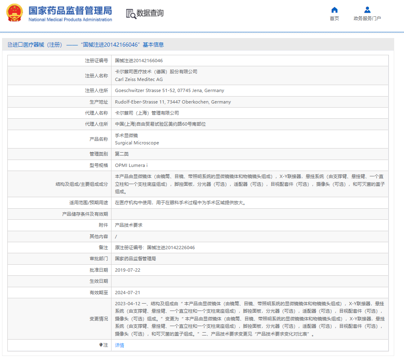The image size is (404, 358).
Task: Click the 首页 home icon
Action: (335, 10)
